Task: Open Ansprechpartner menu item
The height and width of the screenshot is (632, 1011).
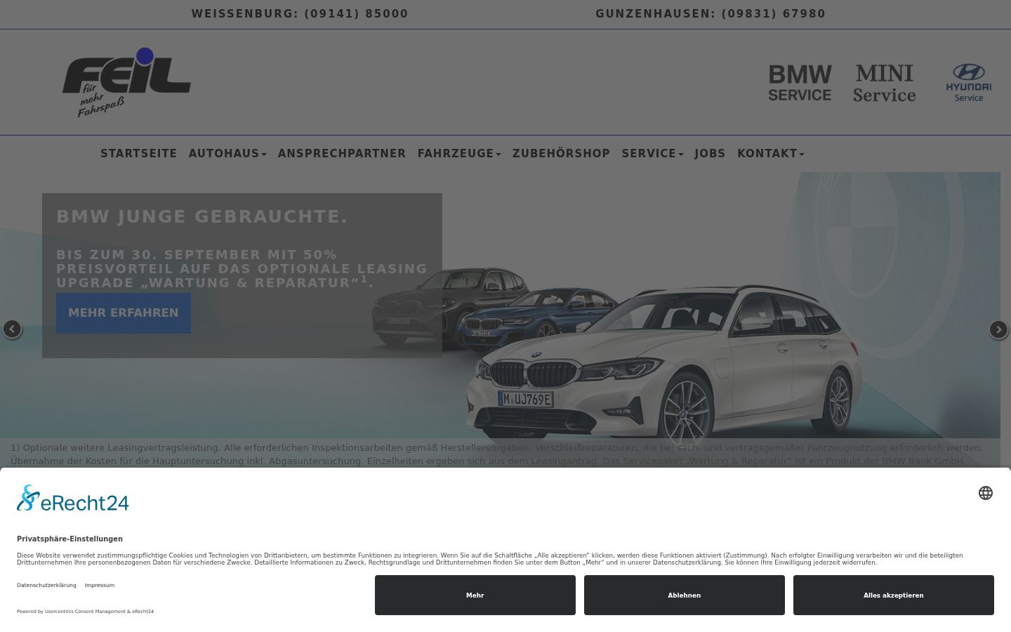Action: [342, 153]
